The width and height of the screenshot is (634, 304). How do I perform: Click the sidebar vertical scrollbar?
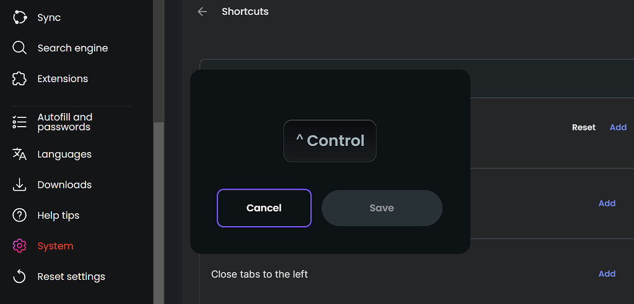coord(158,210)
